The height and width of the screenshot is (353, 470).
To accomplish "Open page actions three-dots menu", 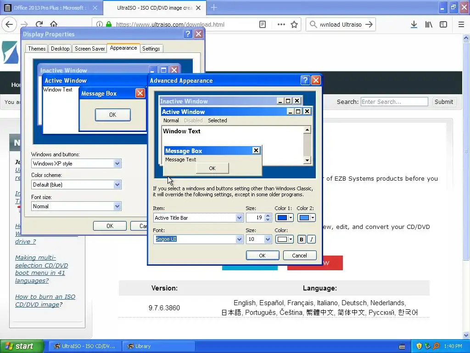I will (x=281, y=24).
